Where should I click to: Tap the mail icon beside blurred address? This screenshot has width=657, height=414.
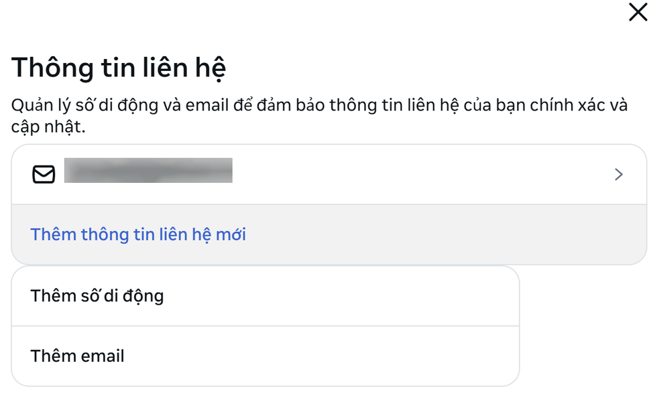[44, 175]
